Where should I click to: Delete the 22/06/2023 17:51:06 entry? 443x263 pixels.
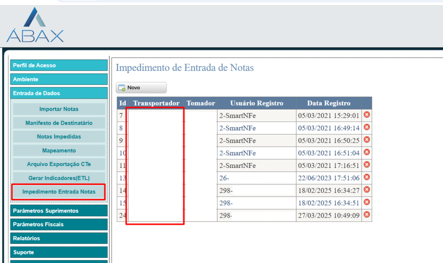tap(367, 177)
